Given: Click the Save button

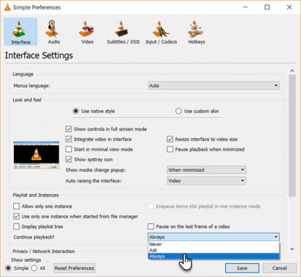Looking at the screenshot, I should [x=242, y=268].
